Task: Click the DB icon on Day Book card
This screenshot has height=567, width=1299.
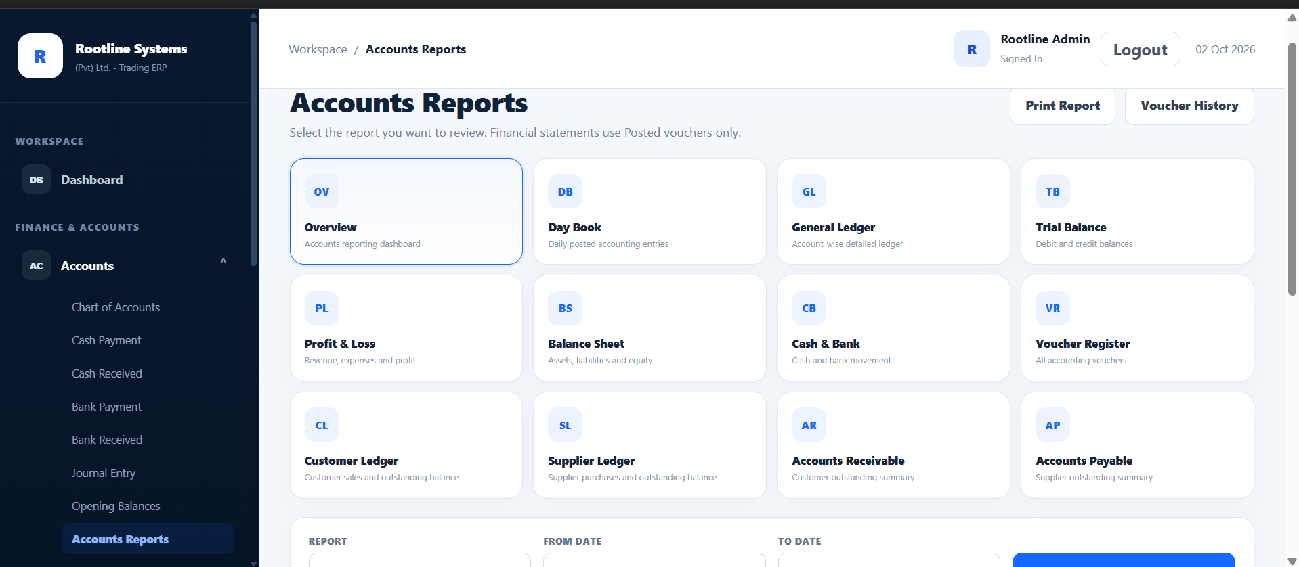Action: tap(566, 191)
